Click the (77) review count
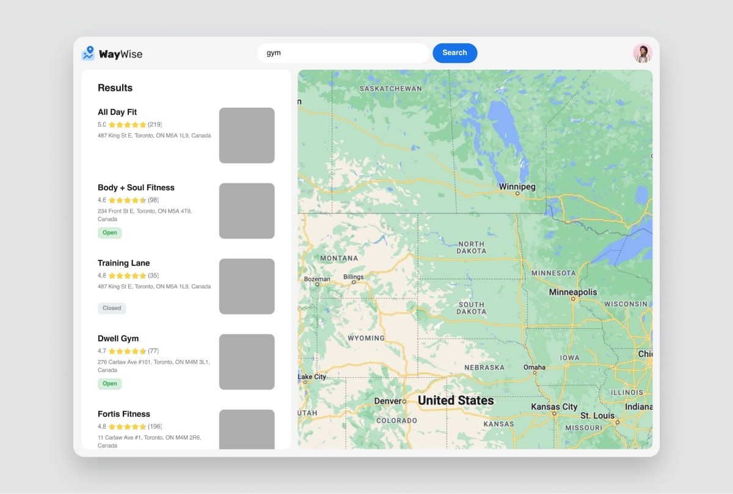 (153, 351)
